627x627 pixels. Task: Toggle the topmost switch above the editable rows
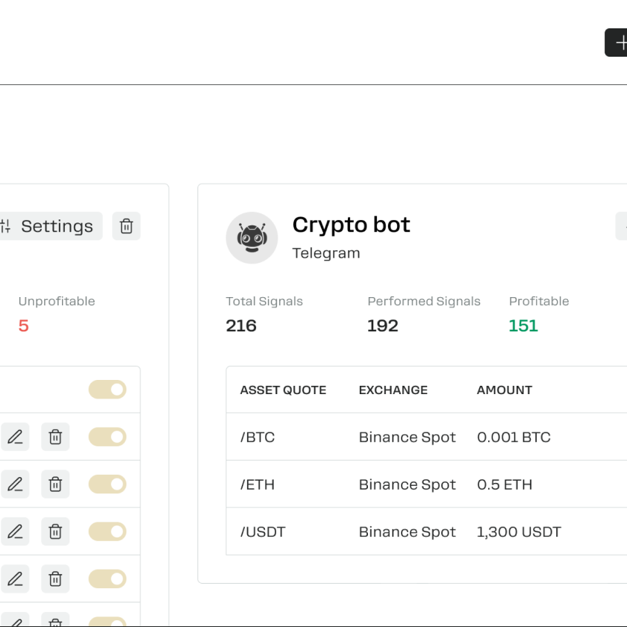107,390
